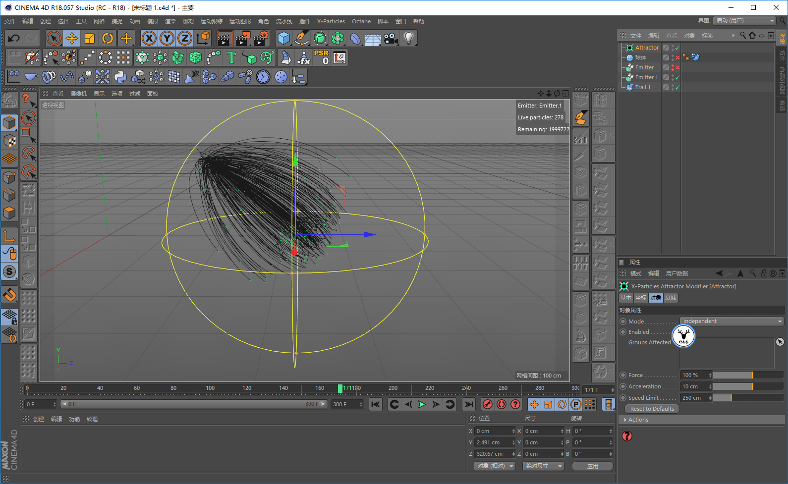Click the green MoText T icon
This screenshot has height=484, width=788.
point(231,58)
